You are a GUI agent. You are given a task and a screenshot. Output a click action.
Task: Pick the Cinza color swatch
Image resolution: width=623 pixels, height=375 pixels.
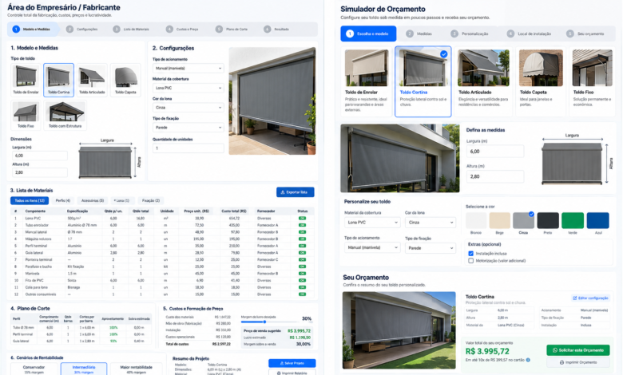(524, 221)
